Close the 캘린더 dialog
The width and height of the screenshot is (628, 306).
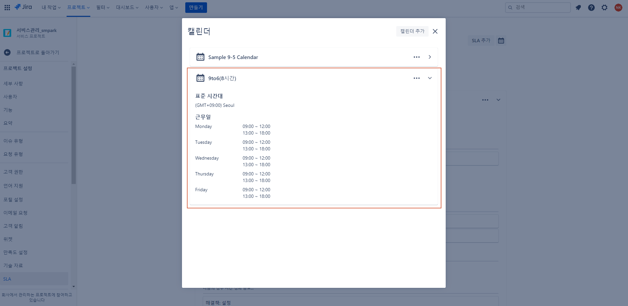435,31
